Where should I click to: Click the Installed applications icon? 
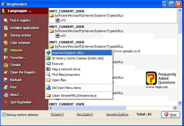(x=6, y=28)
